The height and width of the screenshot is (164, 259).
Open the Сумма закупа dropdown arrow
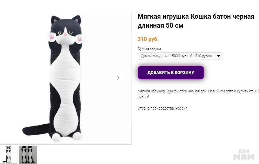219,56
